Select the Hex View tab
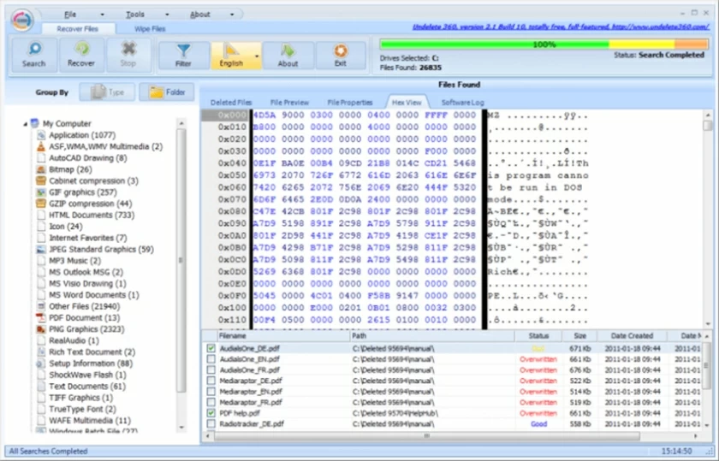The height and width of the screenshot is (461, 719). (407, 102)
